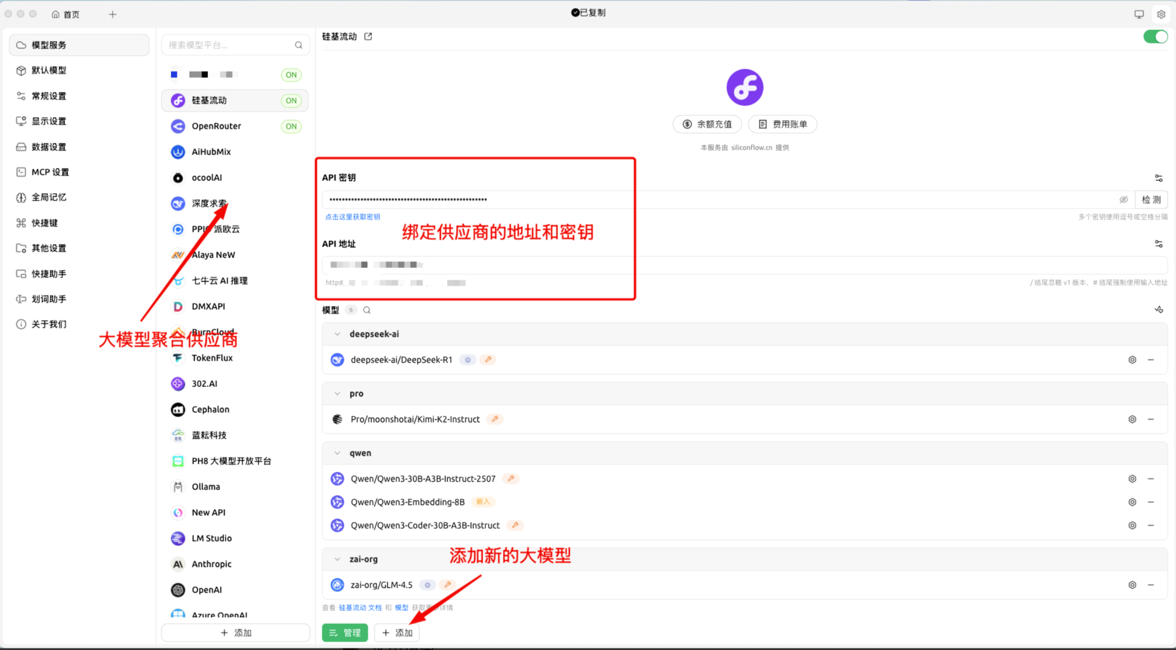Toggle ON badge for OpenRouter provider
Image resolution: width=1176 pixels, height=650 pixels.
point(291,126)
